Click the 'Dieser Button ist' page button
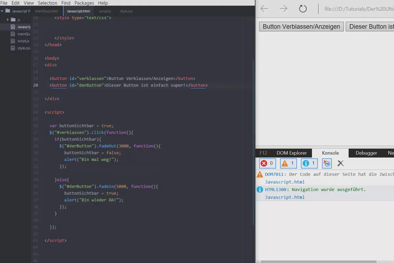394x263 pixels. pyautogui.click(x=370, y=27)
